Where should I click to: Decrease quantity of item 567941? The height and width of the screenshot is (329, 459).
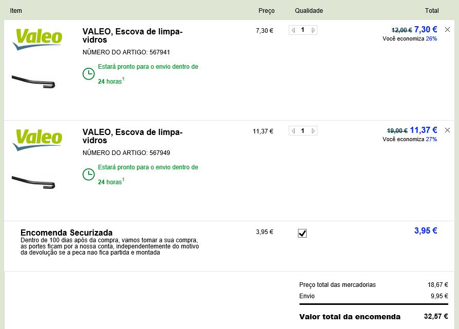[293, 30]
